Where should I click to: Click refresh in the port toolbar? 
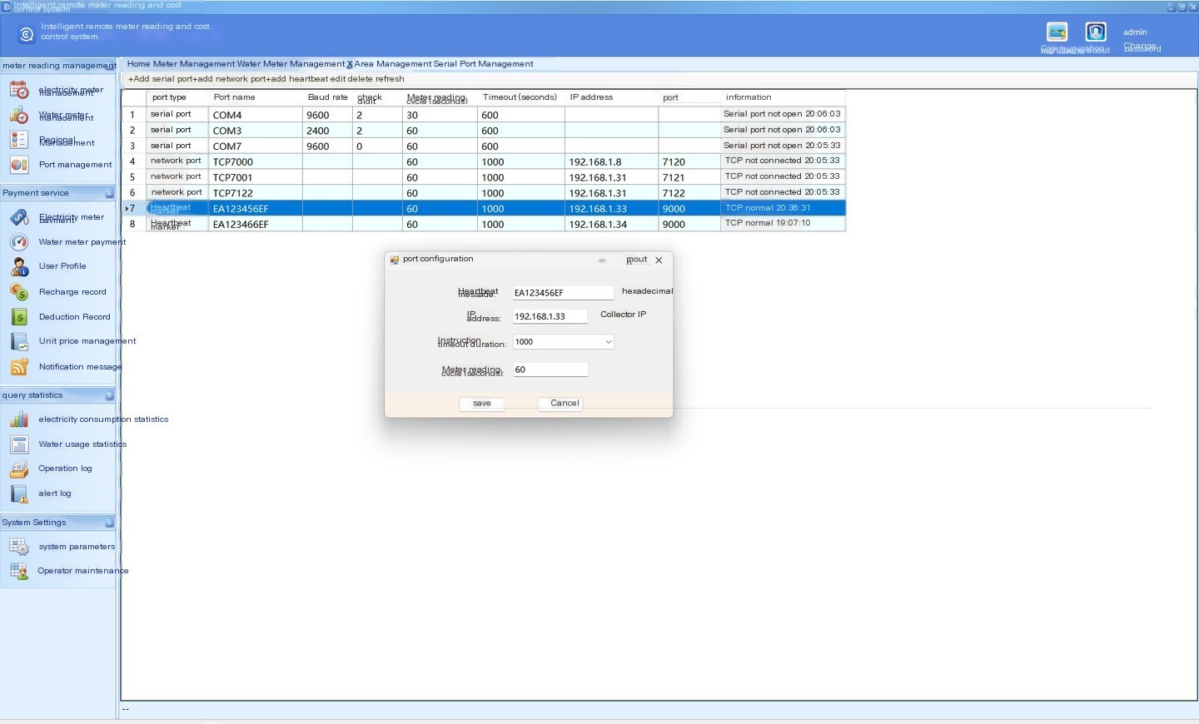(x=390, y=79)
